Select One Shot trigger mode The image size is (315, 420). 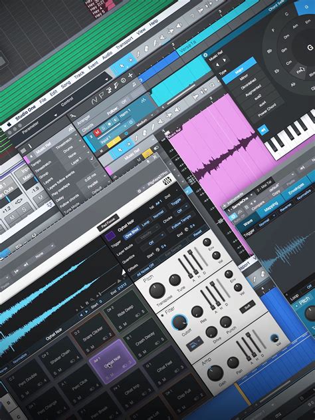[x=132, y=234]
